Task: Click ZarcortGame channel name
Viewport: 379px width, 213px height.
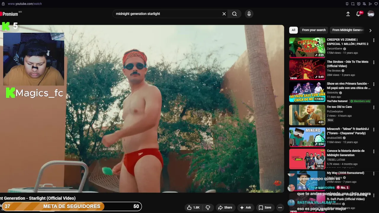Action: [335, 49]
